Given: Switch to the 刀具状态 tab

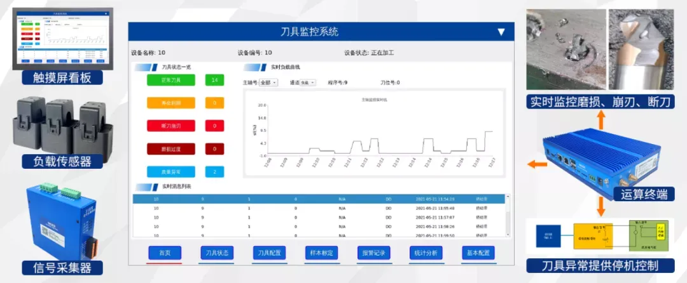Looking at the screenshot, I should 217,253.
